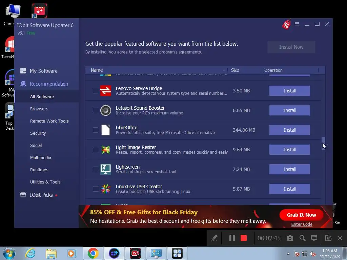Click the My Software grid icon
Viewport: 347px width, 260px height.
click(23, 71)
